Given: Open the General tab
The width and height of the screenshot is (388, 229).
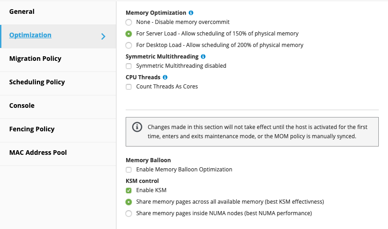Looking at the screenshot, I should pos(22,12).
